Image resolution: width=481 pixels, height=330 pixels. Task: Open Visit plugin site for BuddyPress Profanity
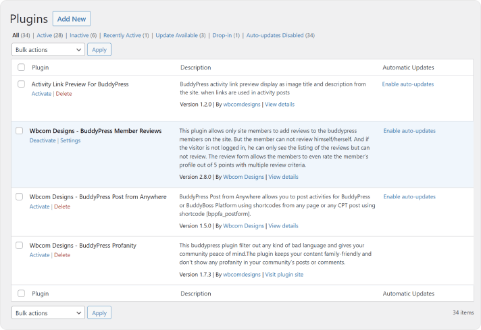pyautogui.click(x=284, y=275)
